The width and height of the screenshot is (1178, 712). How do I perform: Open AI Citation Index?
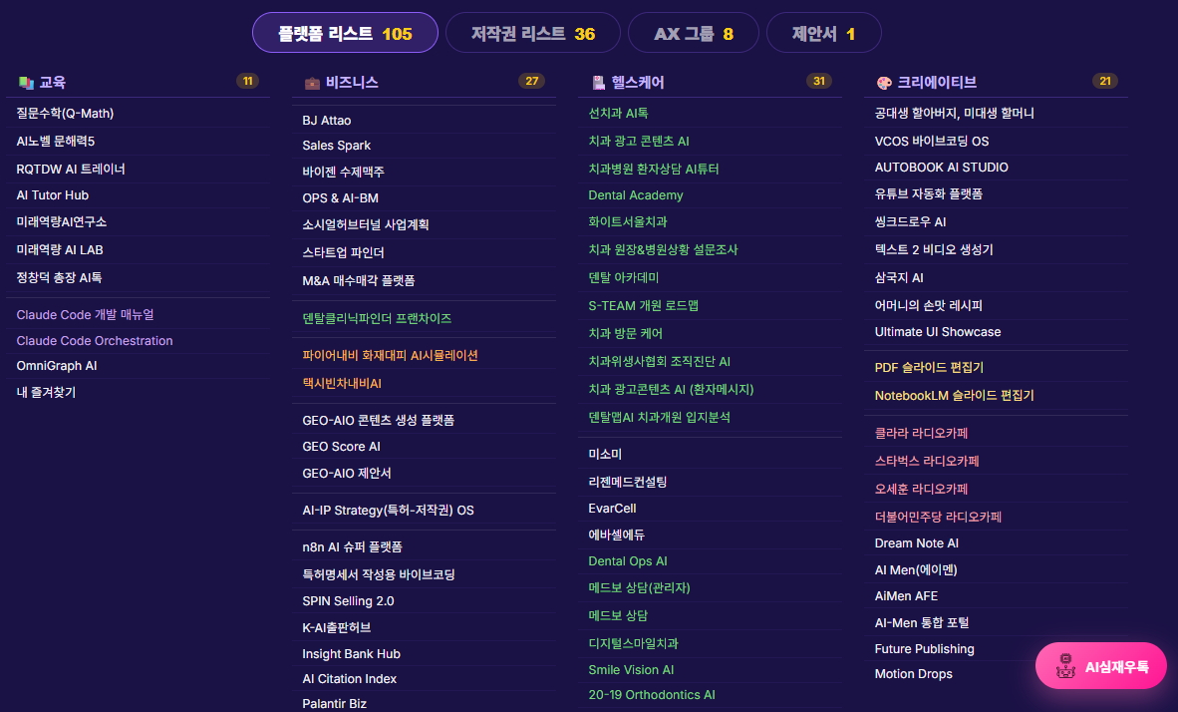pos(350,679)
